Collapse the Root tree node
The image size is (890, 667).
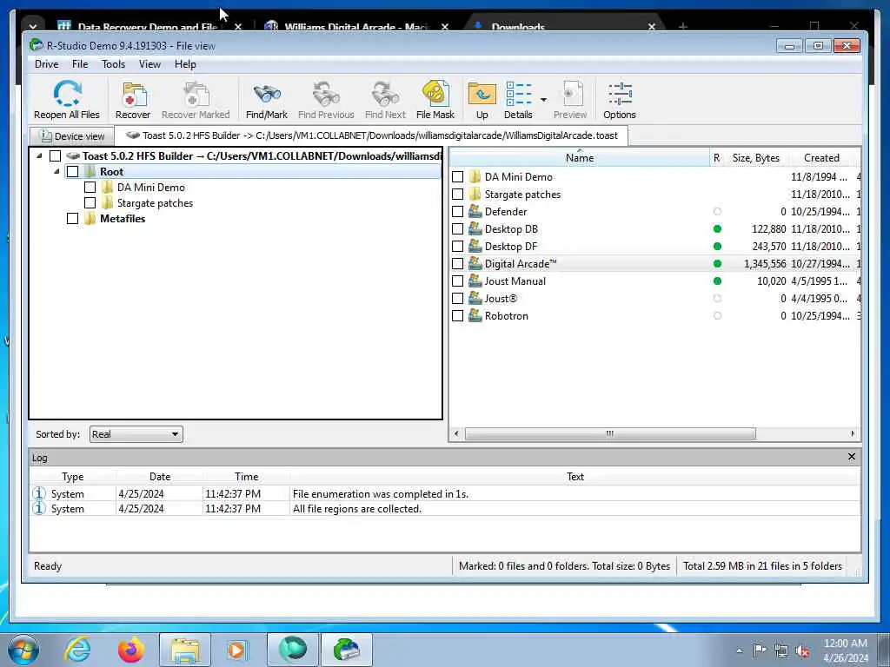(56, 171)
